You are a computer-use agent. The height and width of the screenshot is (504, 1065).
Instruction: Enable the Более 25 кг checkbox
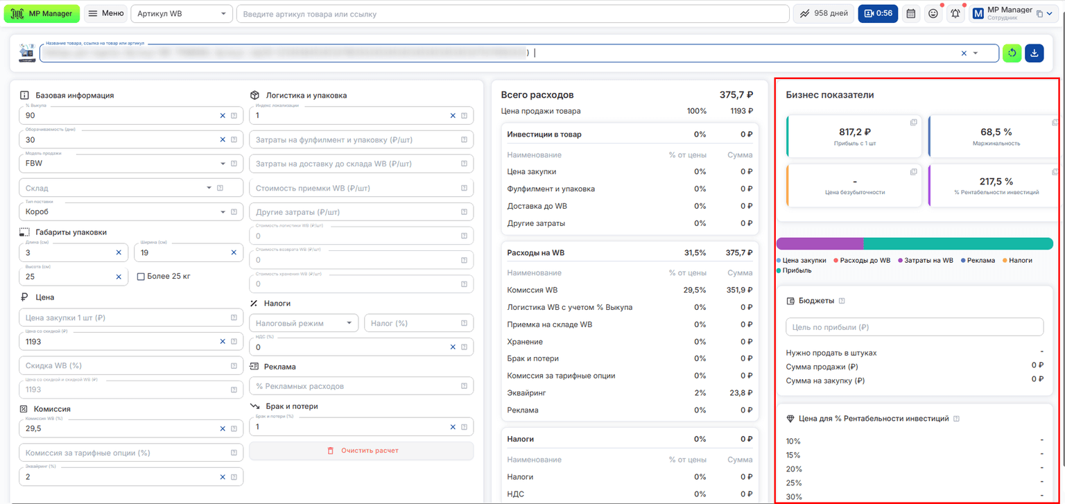(x=141, y=277)
